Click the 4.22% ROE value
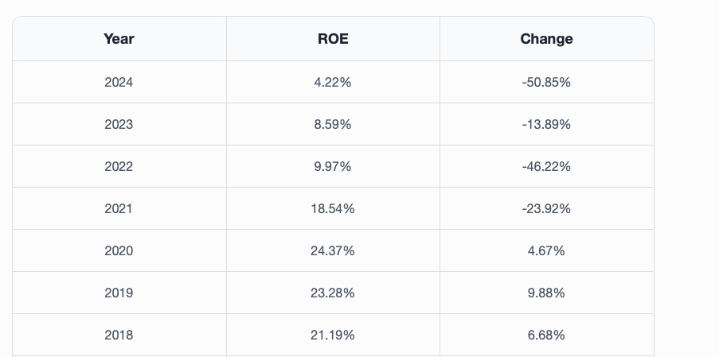Viewport: 719px width, 357px height. click(333, 82)
